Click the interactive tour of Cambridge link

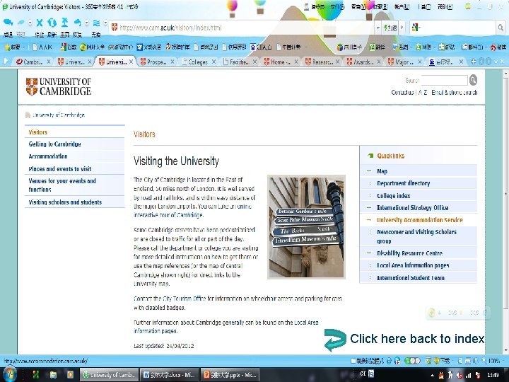tap(168, 215)
